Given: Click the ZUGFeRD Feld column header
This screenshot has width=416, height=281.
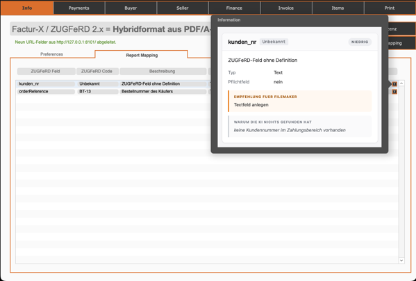Looking at the screenshot, I should [x=46, y=71].
